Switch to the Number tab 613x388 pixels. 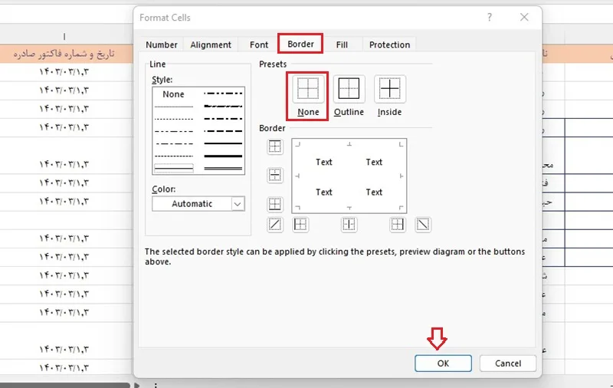click(x=162, y=44)
